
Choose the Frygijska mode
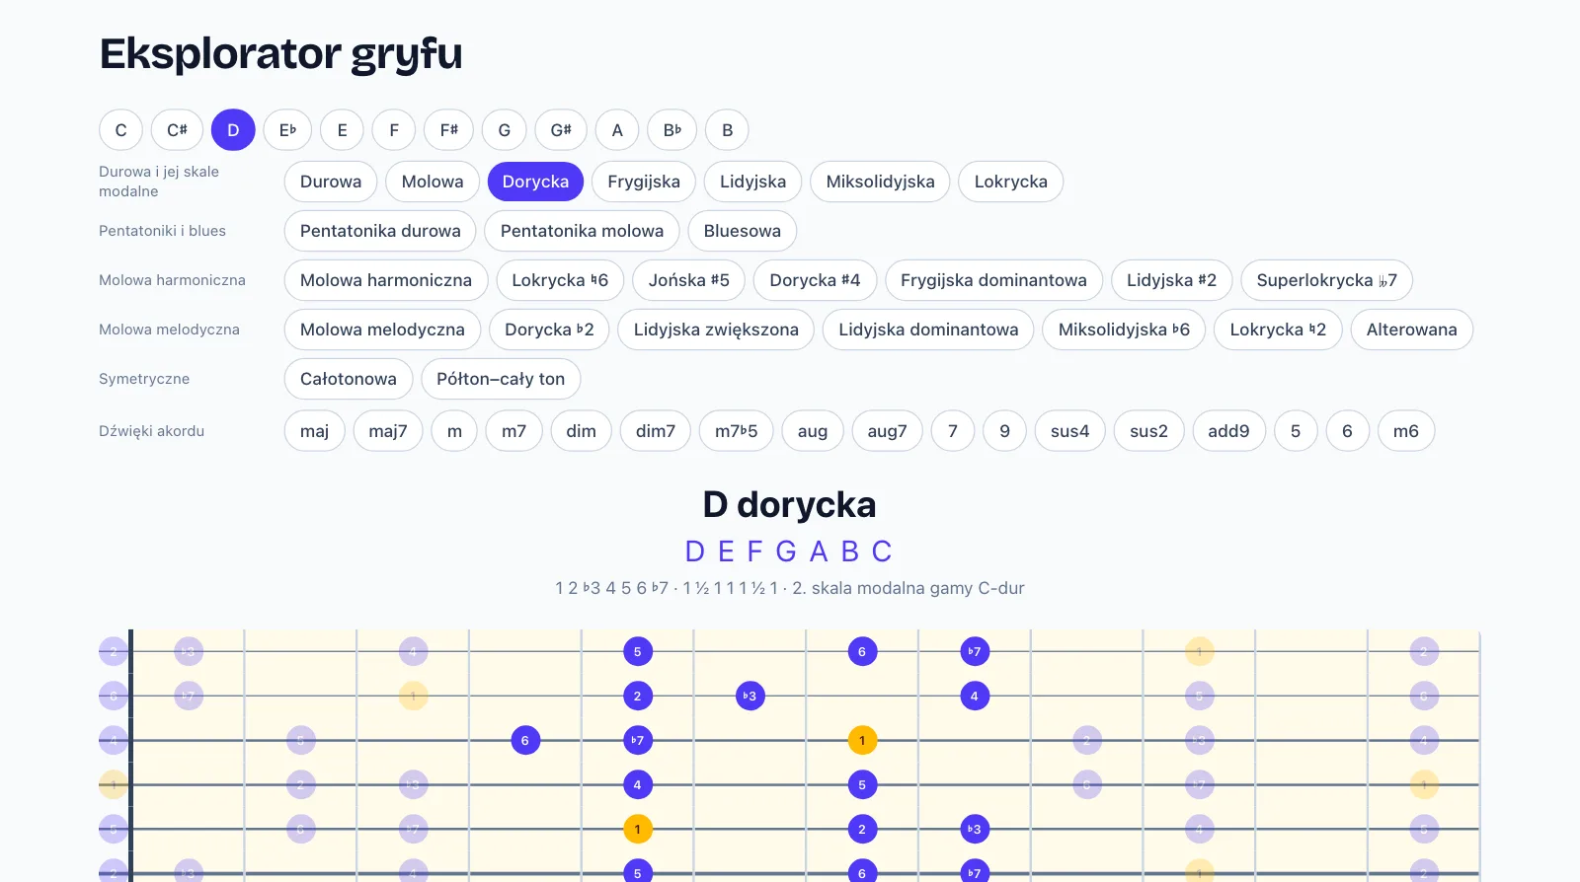(x=644, y=182)
